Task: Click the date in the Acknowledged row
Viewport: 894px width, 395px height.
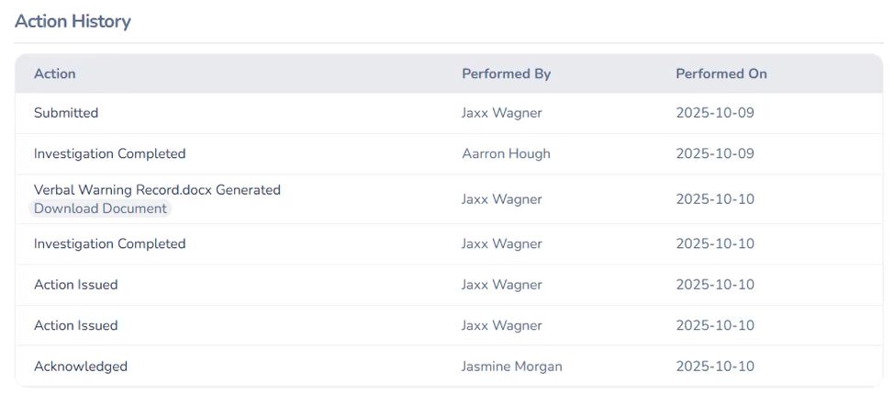Action: 715,367
